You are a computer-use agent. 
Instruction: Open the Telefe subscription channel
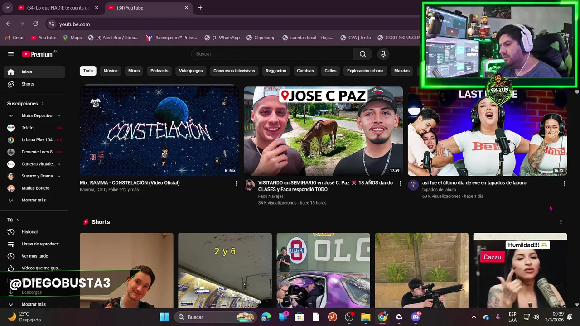[x=34, y=128]
